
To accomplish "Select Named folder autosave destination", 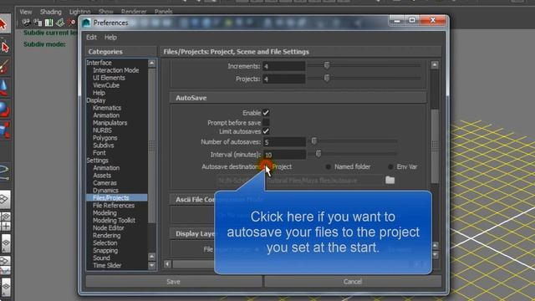I will click(329, 167).
